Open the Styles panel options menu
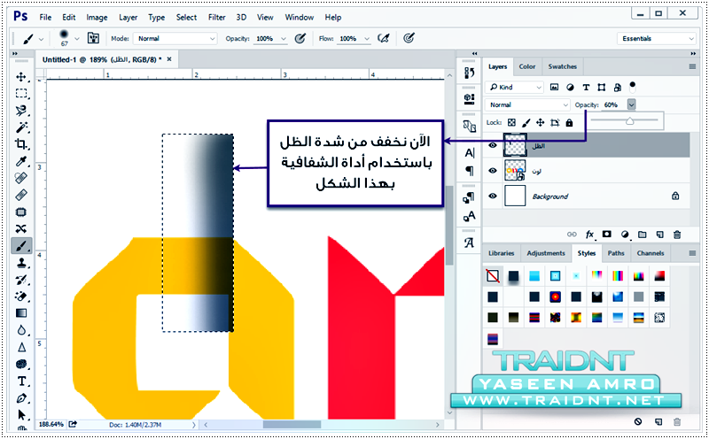 pos(692,253)
